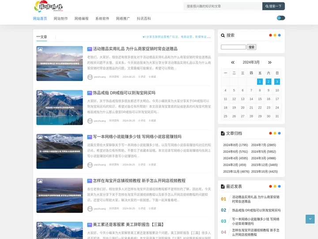Open recent post 01 活动赠品实用礼品
This screenshot has height=239, width=318.
256,199
